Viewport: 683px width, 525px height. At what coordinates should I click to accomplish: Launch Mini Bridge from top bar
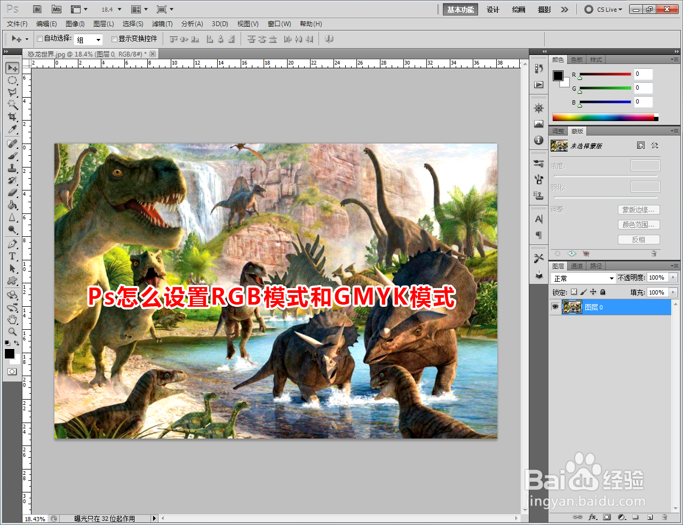(x=57, y=10)
